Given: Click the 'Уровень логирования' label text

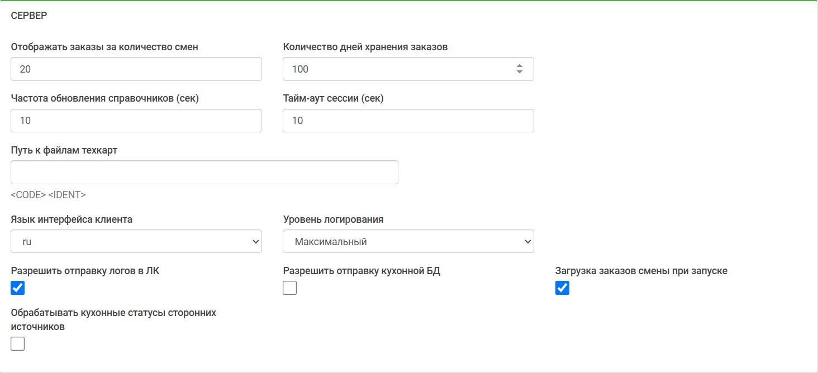Looking at the screenshot, I should pyautogui.click(x=333, y=219).
